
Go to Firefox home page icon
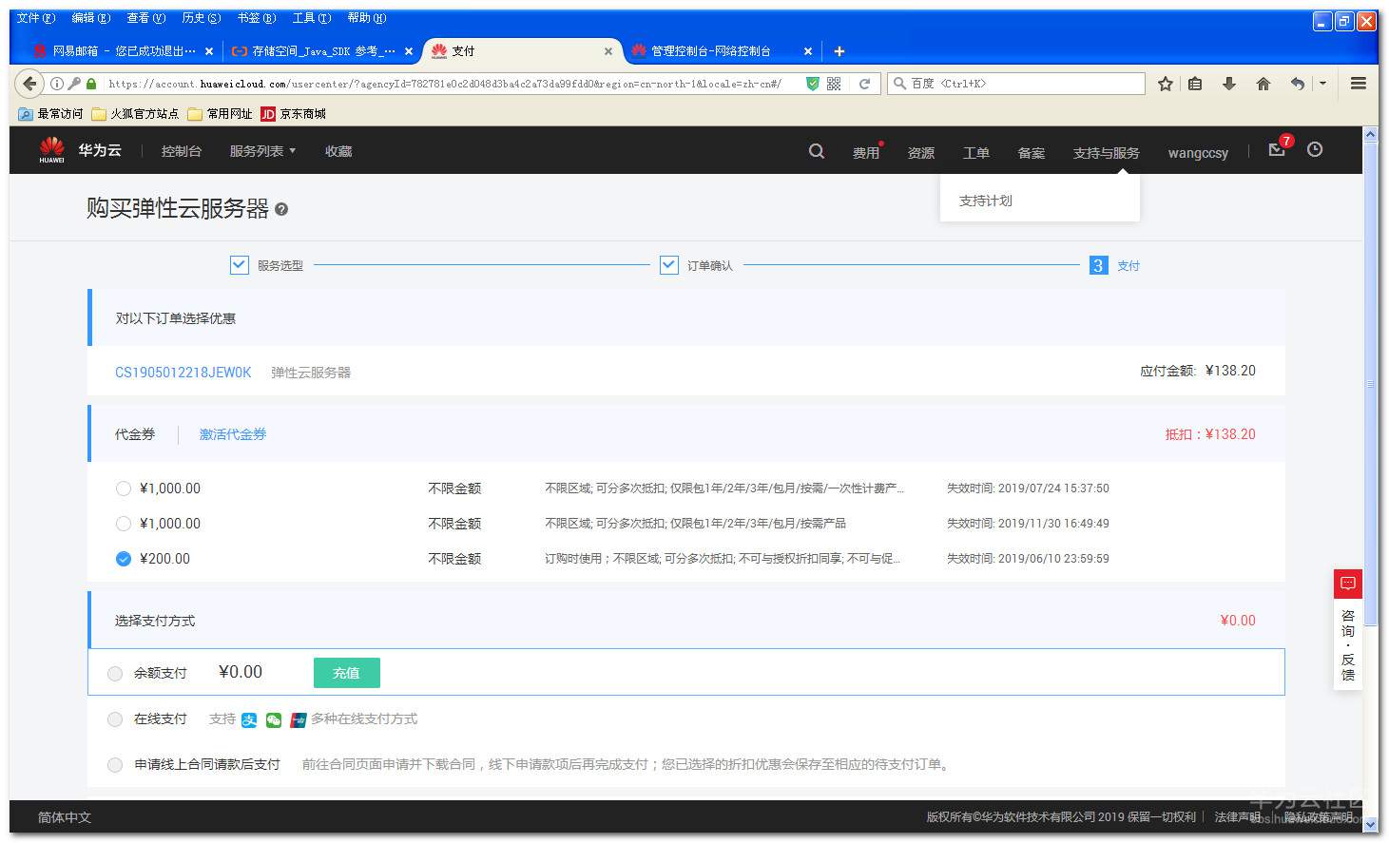(x=1263, y=84)
